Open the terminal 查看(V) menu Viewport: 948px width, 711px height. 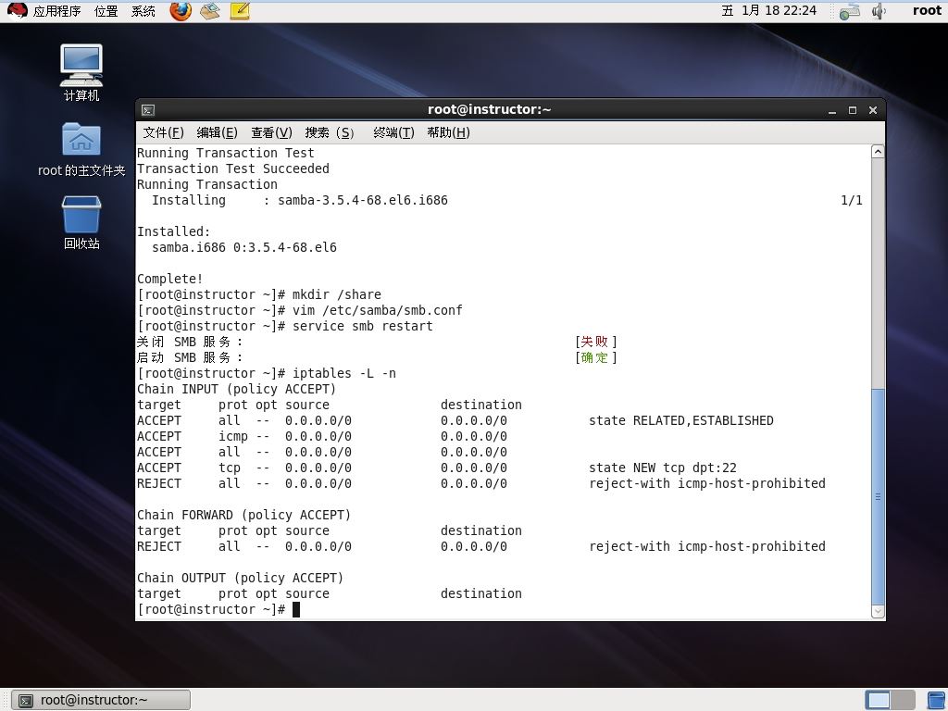[271, 132]
